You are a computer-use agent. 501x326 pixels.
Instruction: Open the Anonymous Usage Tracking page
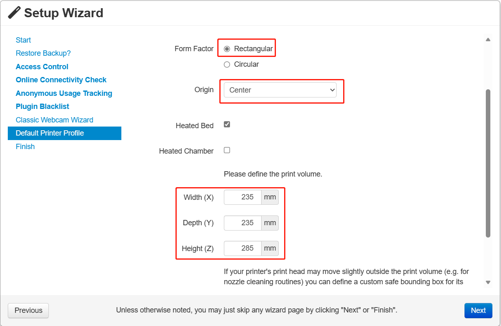point(64,93)
